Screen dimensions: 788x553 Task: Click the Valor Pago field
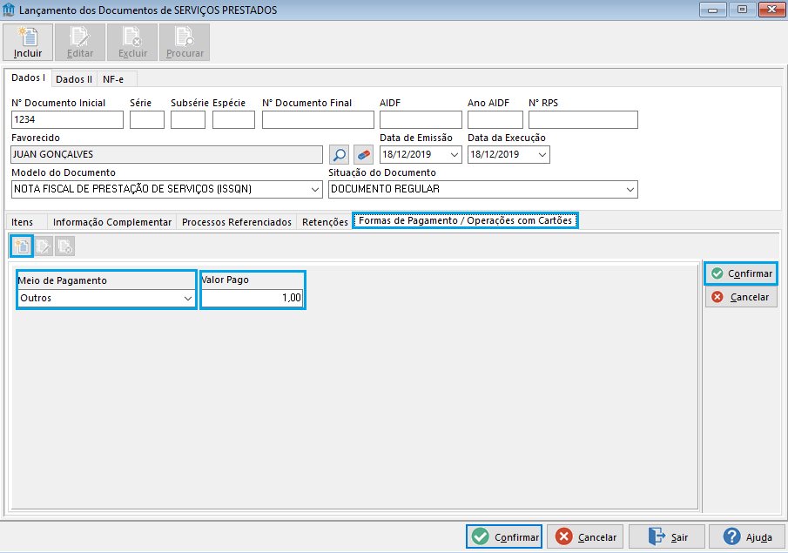pyautogui.click(x=253, y=298)
